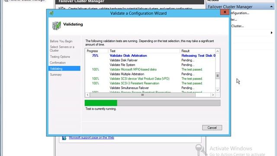Select the Validate Simultaneous Failover row
The height and width of the screenshot is (156, 277).
click(x=150, y=88)
